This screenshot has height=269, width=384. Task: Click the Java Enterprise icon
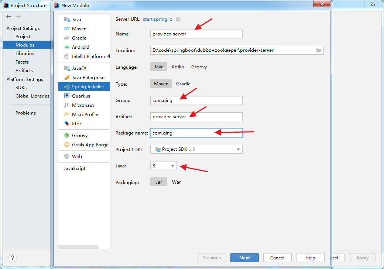coord(66,78)
